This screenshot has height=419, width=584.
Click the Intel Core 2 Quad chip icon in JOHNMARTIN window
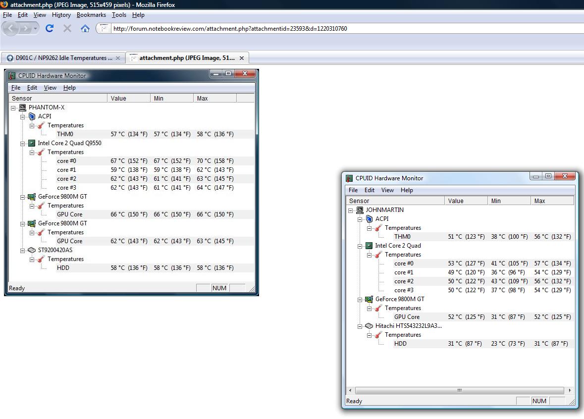coord(369,246)
